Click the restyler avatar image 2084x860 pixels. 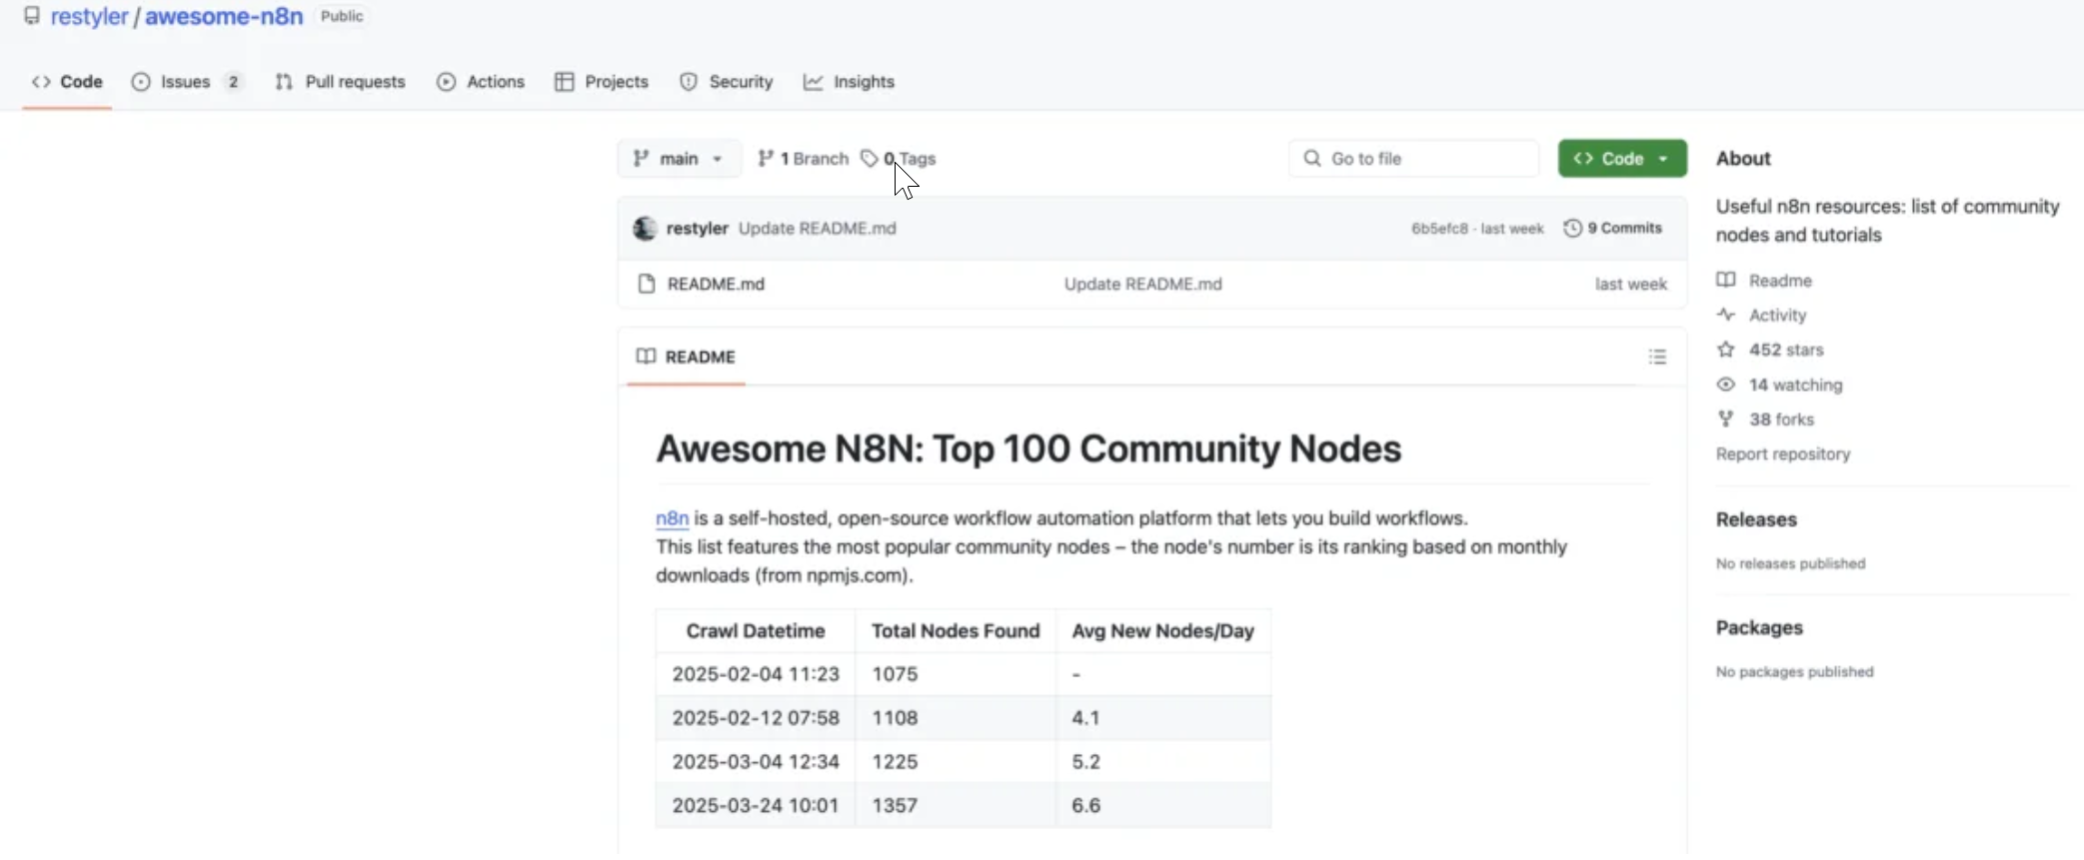[645, 229]
